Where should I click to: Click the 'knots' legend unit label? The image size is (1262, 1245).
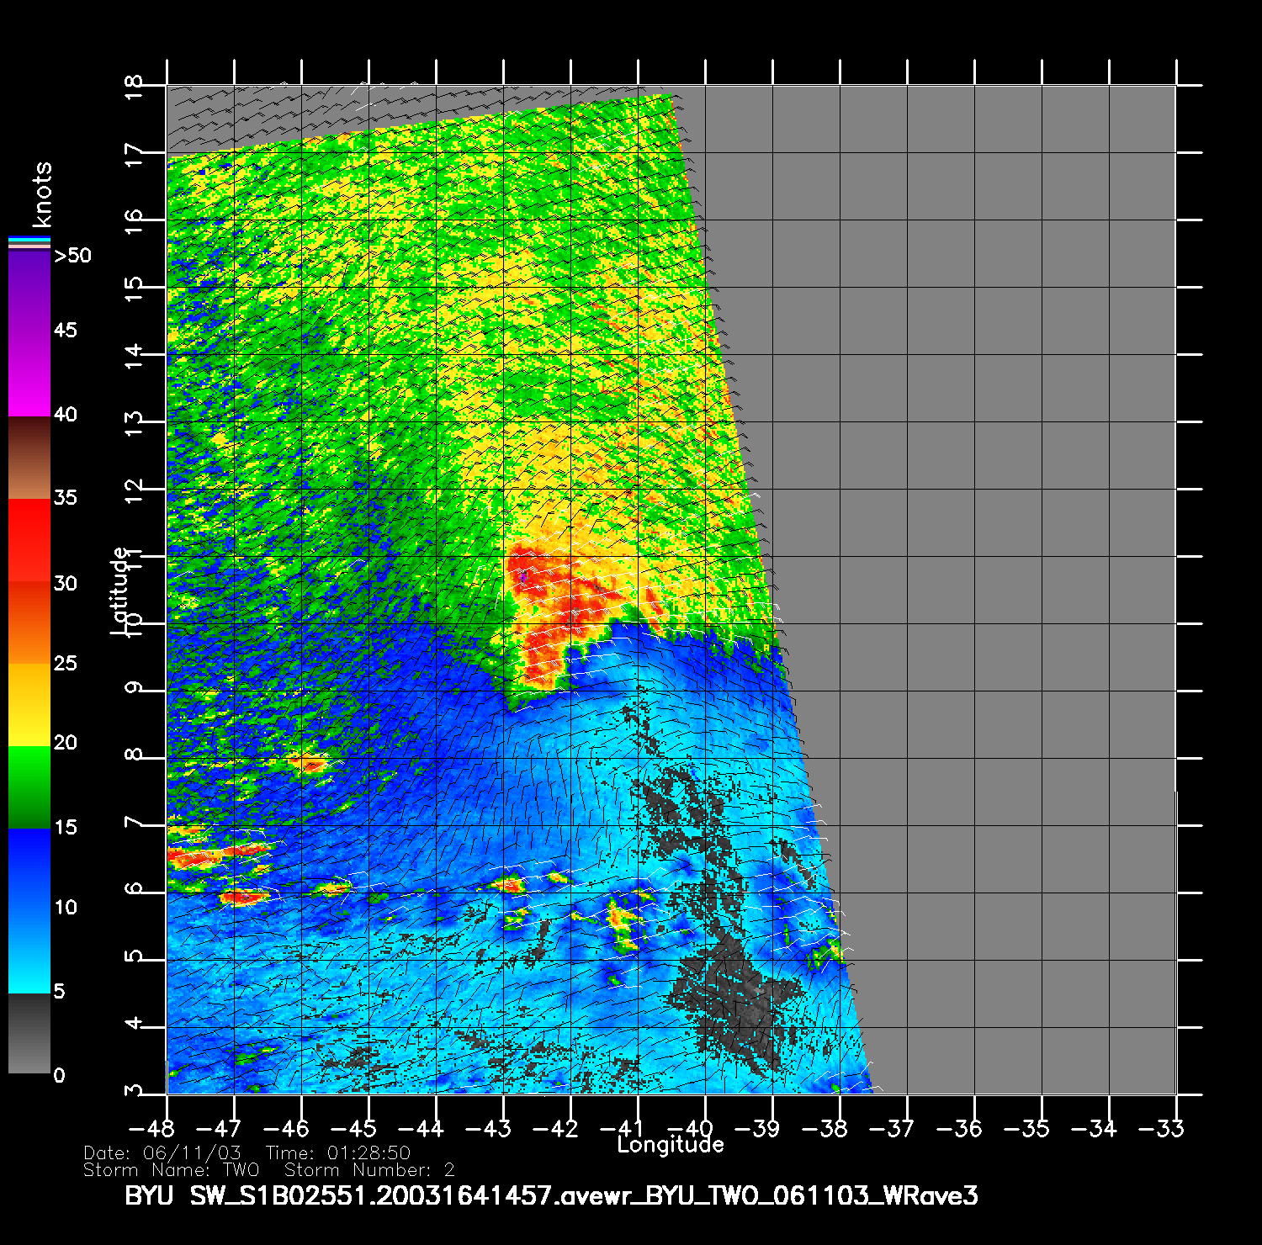click(41, 194)
